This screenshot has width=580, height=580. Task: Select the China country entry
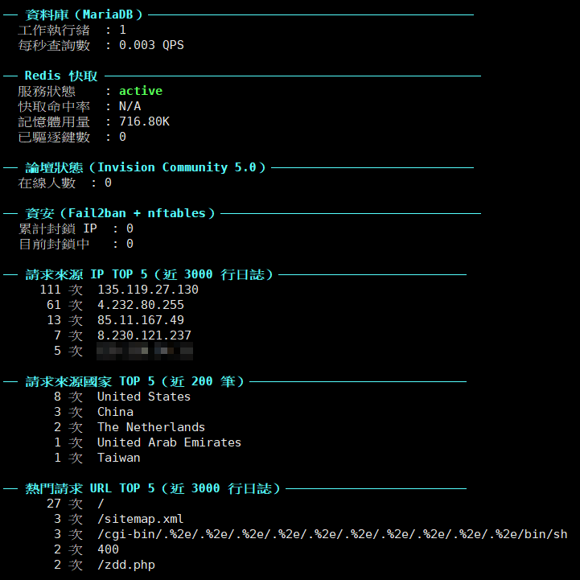(115, 412)
